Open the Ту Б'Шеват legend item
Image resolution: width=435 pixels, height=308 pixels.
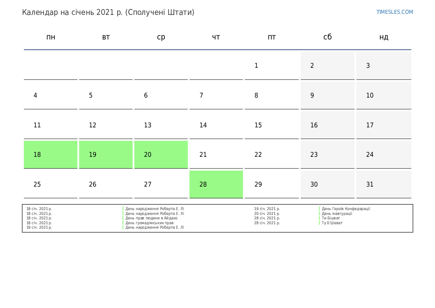click(332, 223)
